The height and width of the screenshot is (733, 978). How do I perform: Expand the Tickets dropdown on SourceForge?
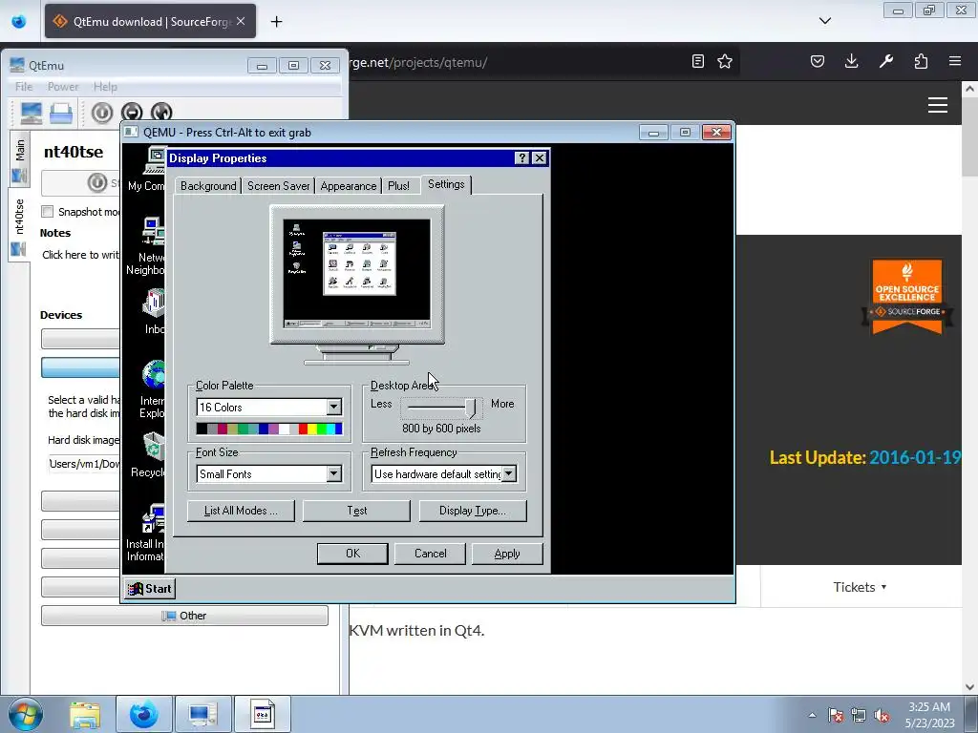pos(860,587)
